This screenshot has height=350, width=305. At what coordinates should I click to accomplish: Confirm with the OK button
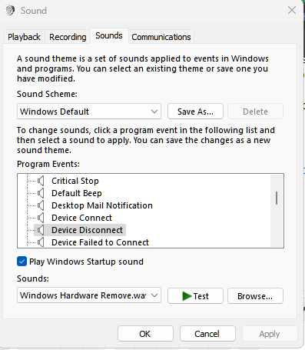click(145, 334)
